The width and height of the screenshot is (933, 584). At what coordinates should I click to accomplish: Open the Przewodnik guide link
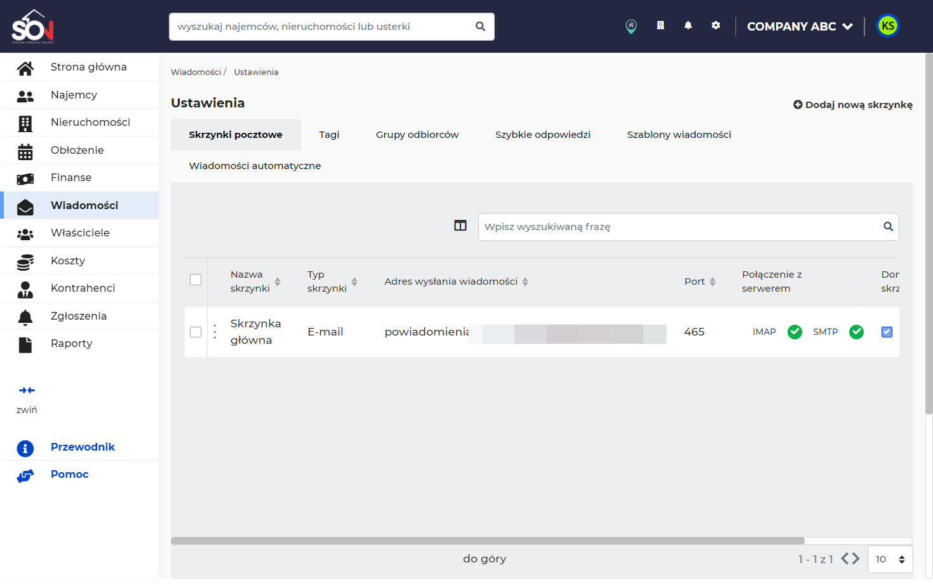83,447
